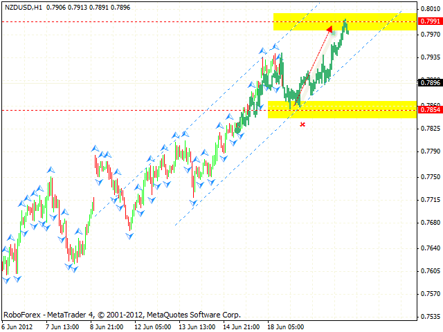Click the RoboForex MetaTrader 4 copyright text
This screenshot has width=443, height=332.
point(122,313)
